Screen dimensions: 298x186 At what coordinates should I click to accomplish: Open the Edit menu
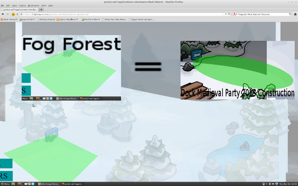click(x=8, y=6)
